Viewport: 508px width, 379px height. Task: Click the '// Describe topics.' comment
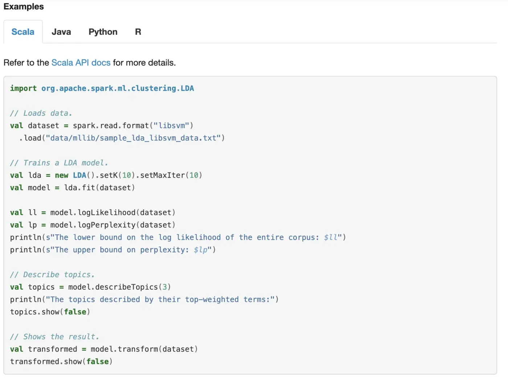[52, 275]
